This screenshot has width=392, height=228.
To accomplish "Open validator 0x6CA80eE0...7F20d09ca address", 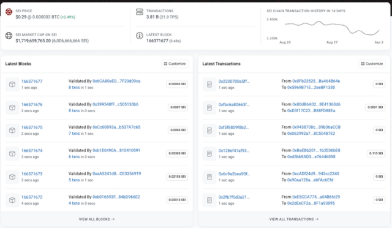I will point(116,81).
